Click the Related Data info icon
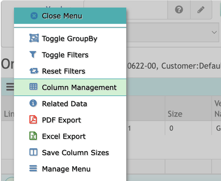Viewport: 221px width, 181px height. [33, 104]
